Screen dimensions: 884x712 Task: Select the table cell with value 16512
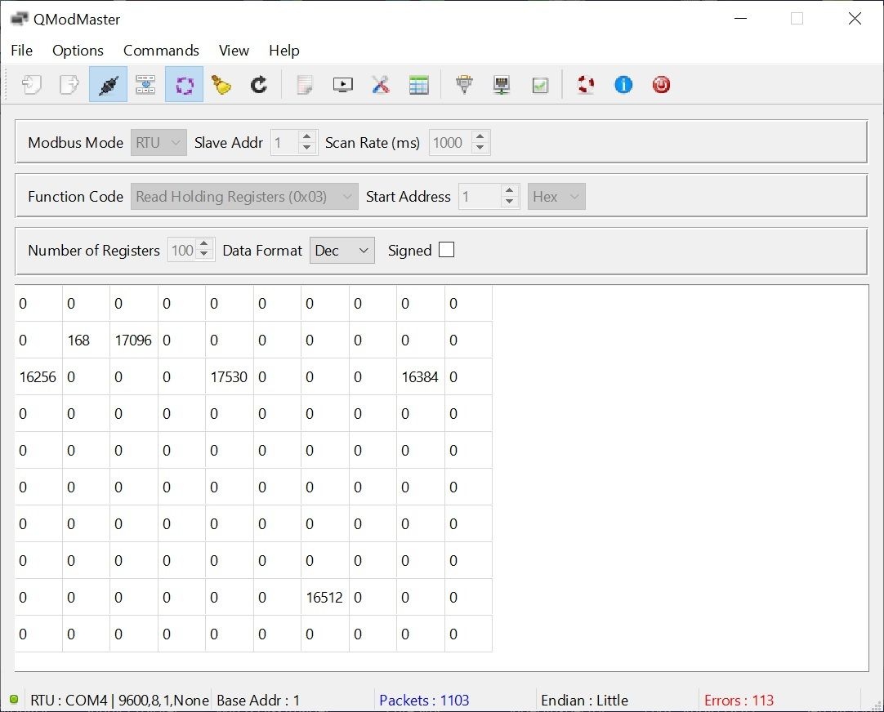point(324,597)
